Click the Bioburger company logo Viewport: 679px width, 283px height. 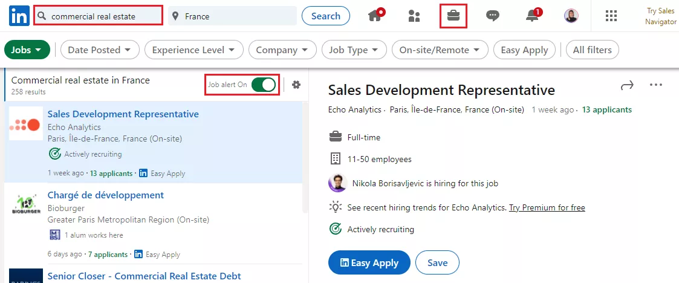tap(26, 204)
